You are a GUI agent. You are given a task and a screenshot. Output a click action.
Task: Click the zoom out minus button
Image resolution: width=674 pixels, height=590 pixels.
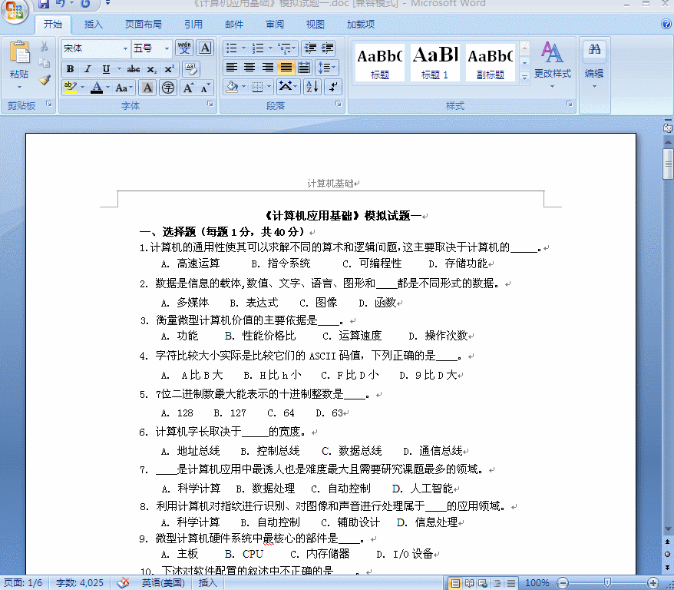pyautogui.click(x=563, y=583)
